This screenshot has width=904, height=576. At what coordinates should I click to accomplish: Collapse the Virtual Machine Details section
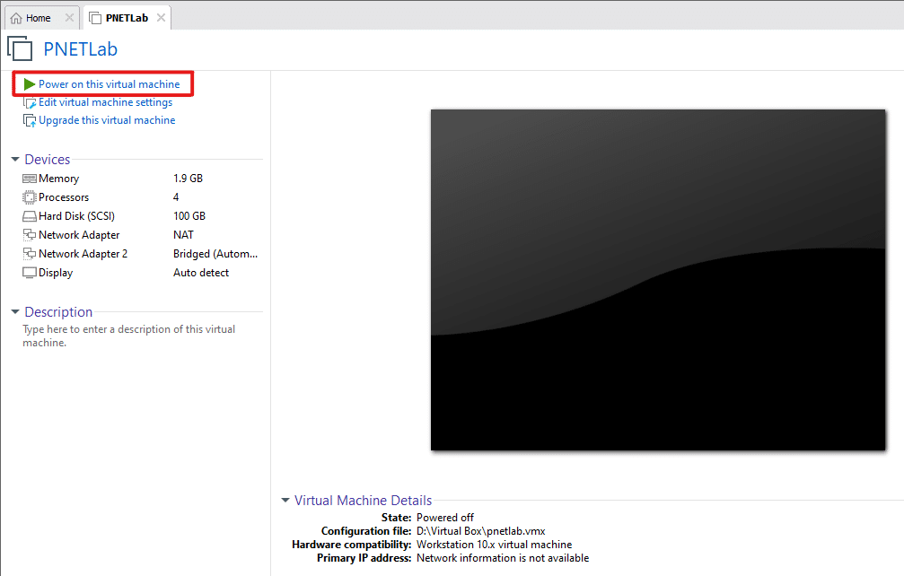pyautogui.click(x=285, y=501)
